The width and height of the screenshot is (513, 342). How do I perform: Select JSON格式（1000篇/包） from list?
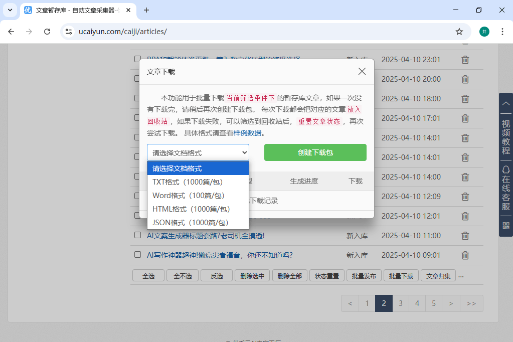click(x=190, y=223)
